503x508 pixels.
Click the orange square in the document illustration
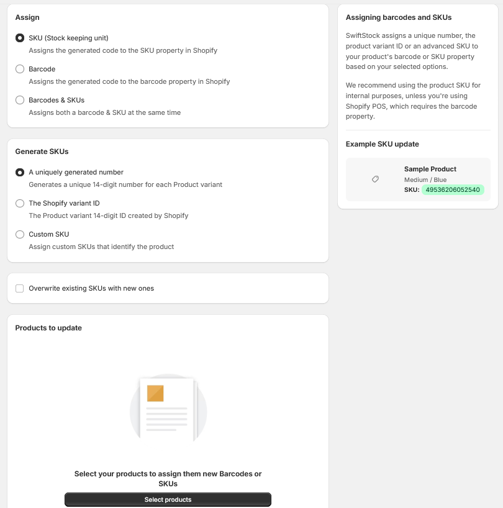click(x=155, y=393)
